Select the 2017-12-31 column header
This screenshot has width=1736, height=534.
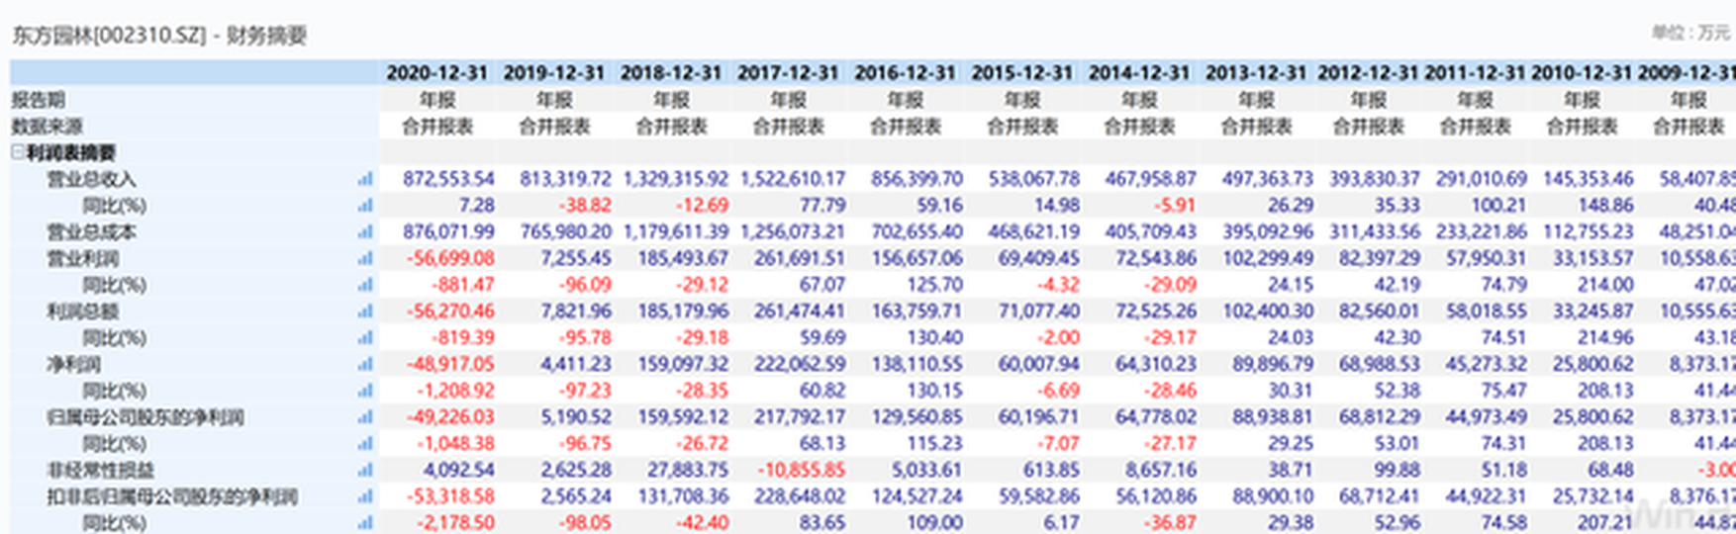point(788,73)
